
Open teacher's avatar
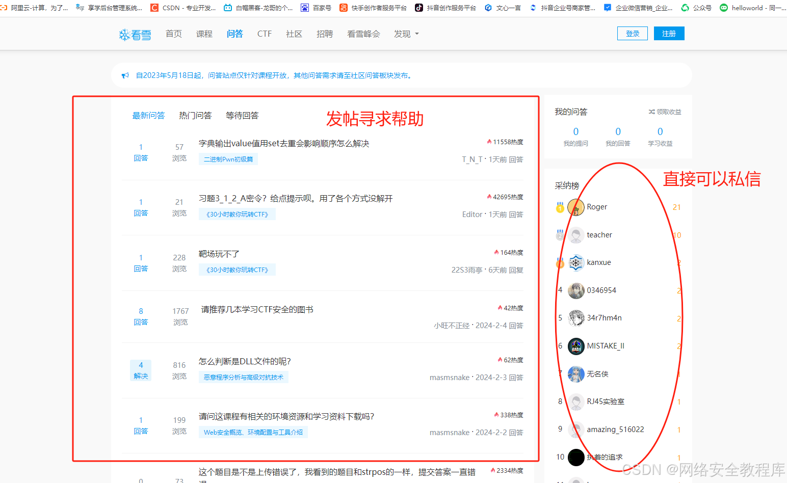576,235
